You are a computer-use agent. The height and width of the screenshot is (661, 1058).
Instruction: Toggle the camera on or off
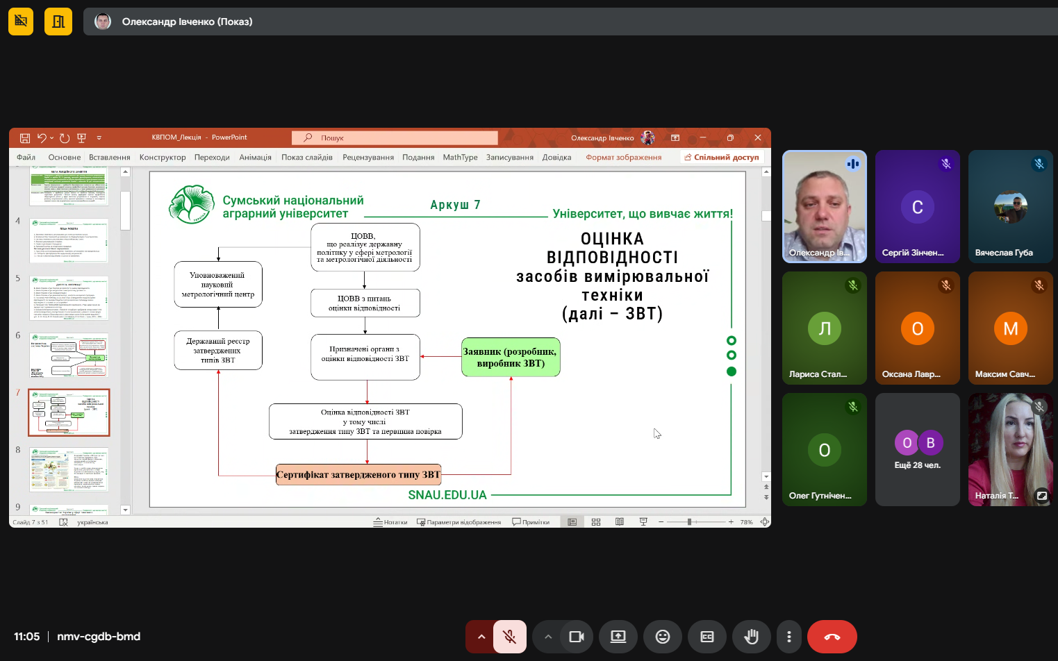pos(576,637)
